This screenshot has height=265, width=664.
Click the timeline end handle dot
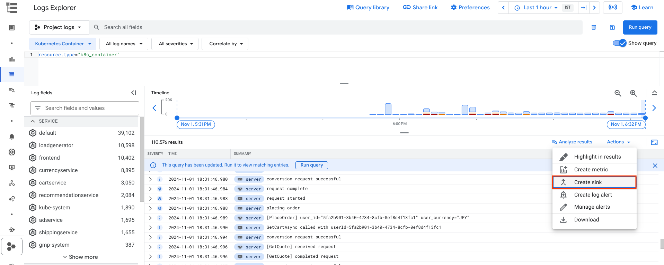(x=645, y=118)
